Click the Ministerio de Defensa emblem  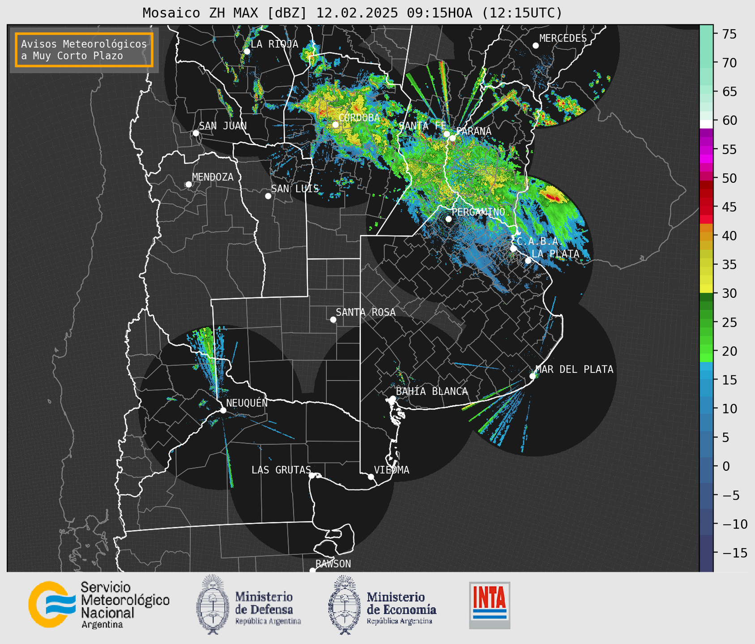pyautogui.click(x=213, y=604)
